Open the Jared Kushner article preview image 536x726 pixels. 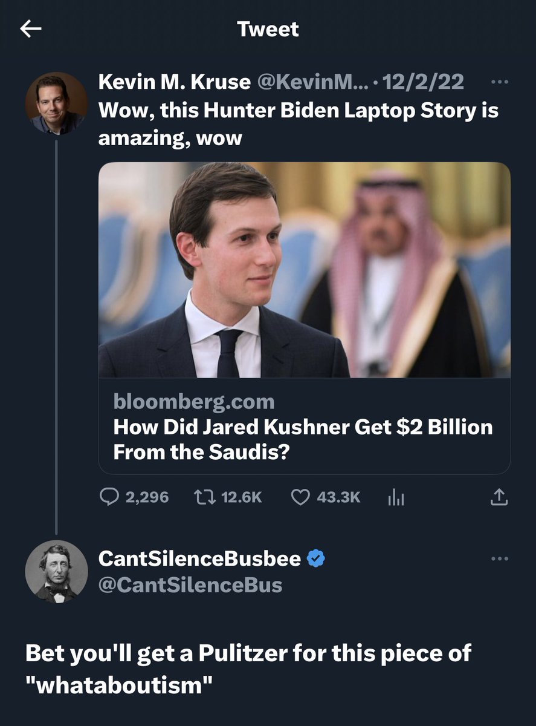pos(305,270)
